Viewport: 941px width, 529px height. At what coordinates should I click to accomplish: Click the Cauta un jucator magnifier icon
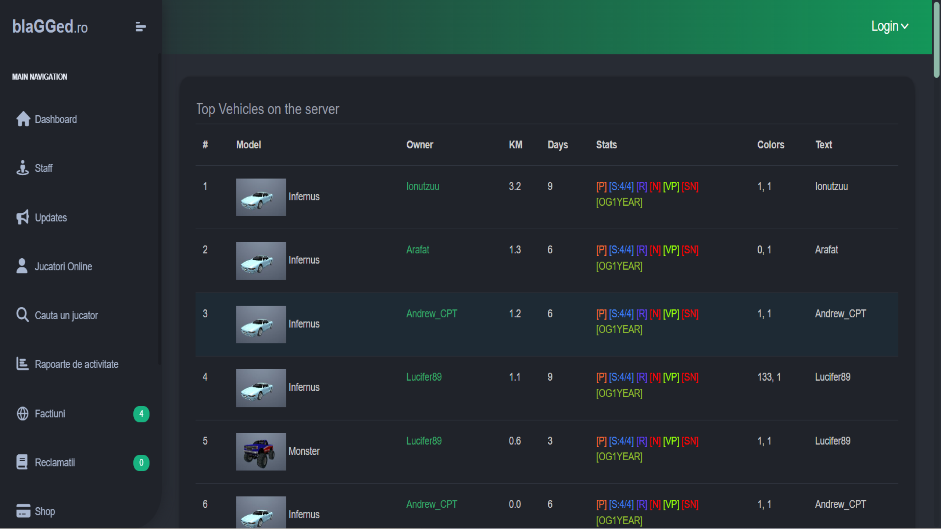22,315
